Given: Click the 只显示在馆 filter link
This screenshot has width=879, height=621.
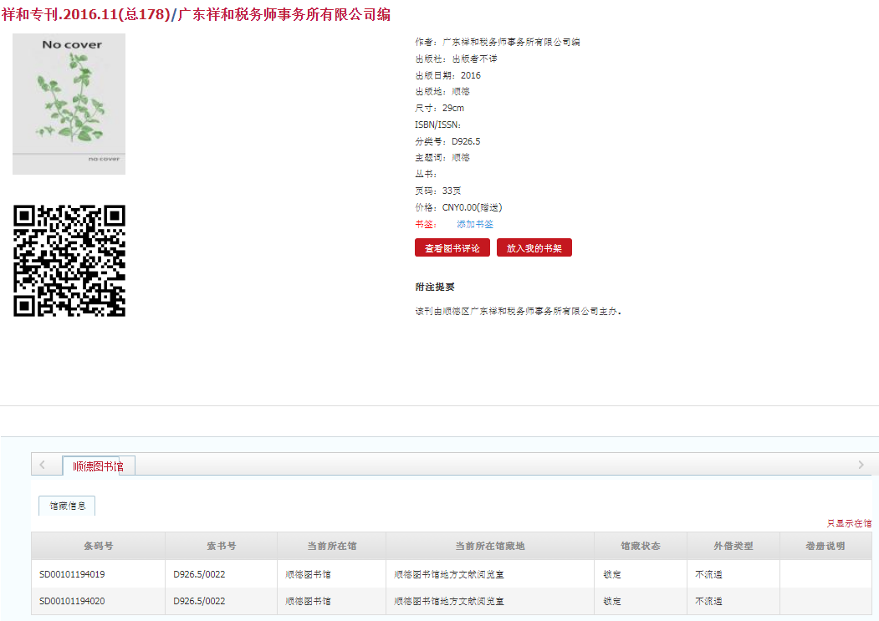Looking at the screenshot, I should (849, 523).
